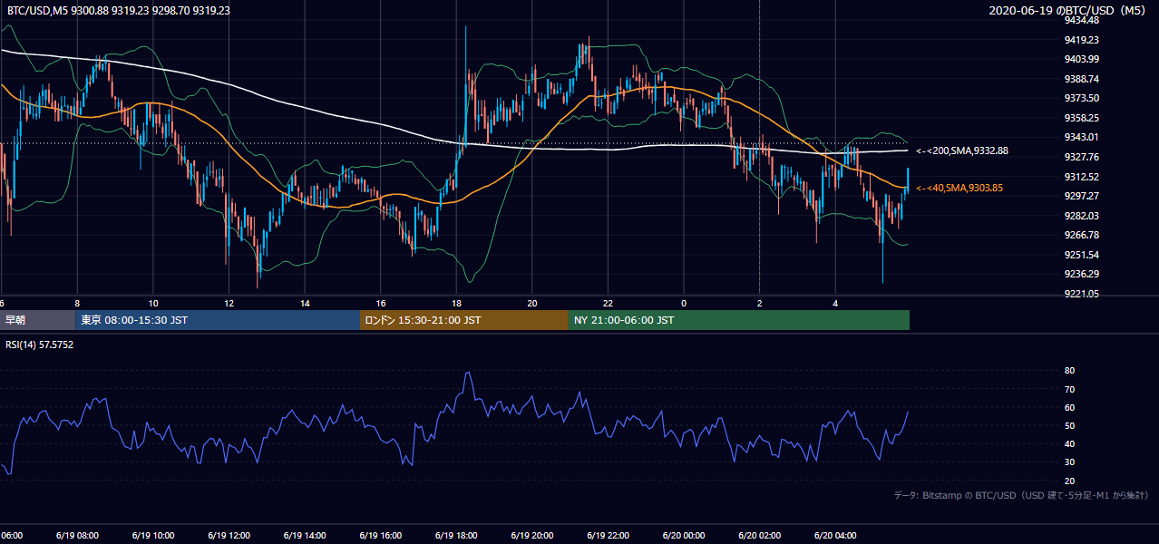Select the 40 SMA 9303.85 label
The image size is (1159, 544).
coord(959,188)
